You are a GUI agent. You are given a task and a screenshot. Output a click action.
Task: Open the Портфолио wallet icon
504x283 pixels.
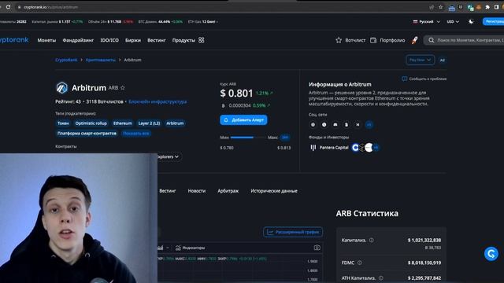(x=373, y=40)
